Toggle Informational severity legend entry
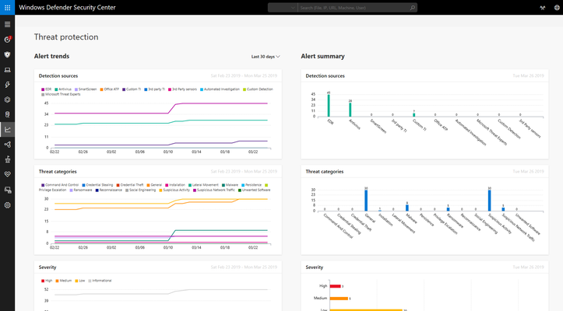 click(100, 281)
